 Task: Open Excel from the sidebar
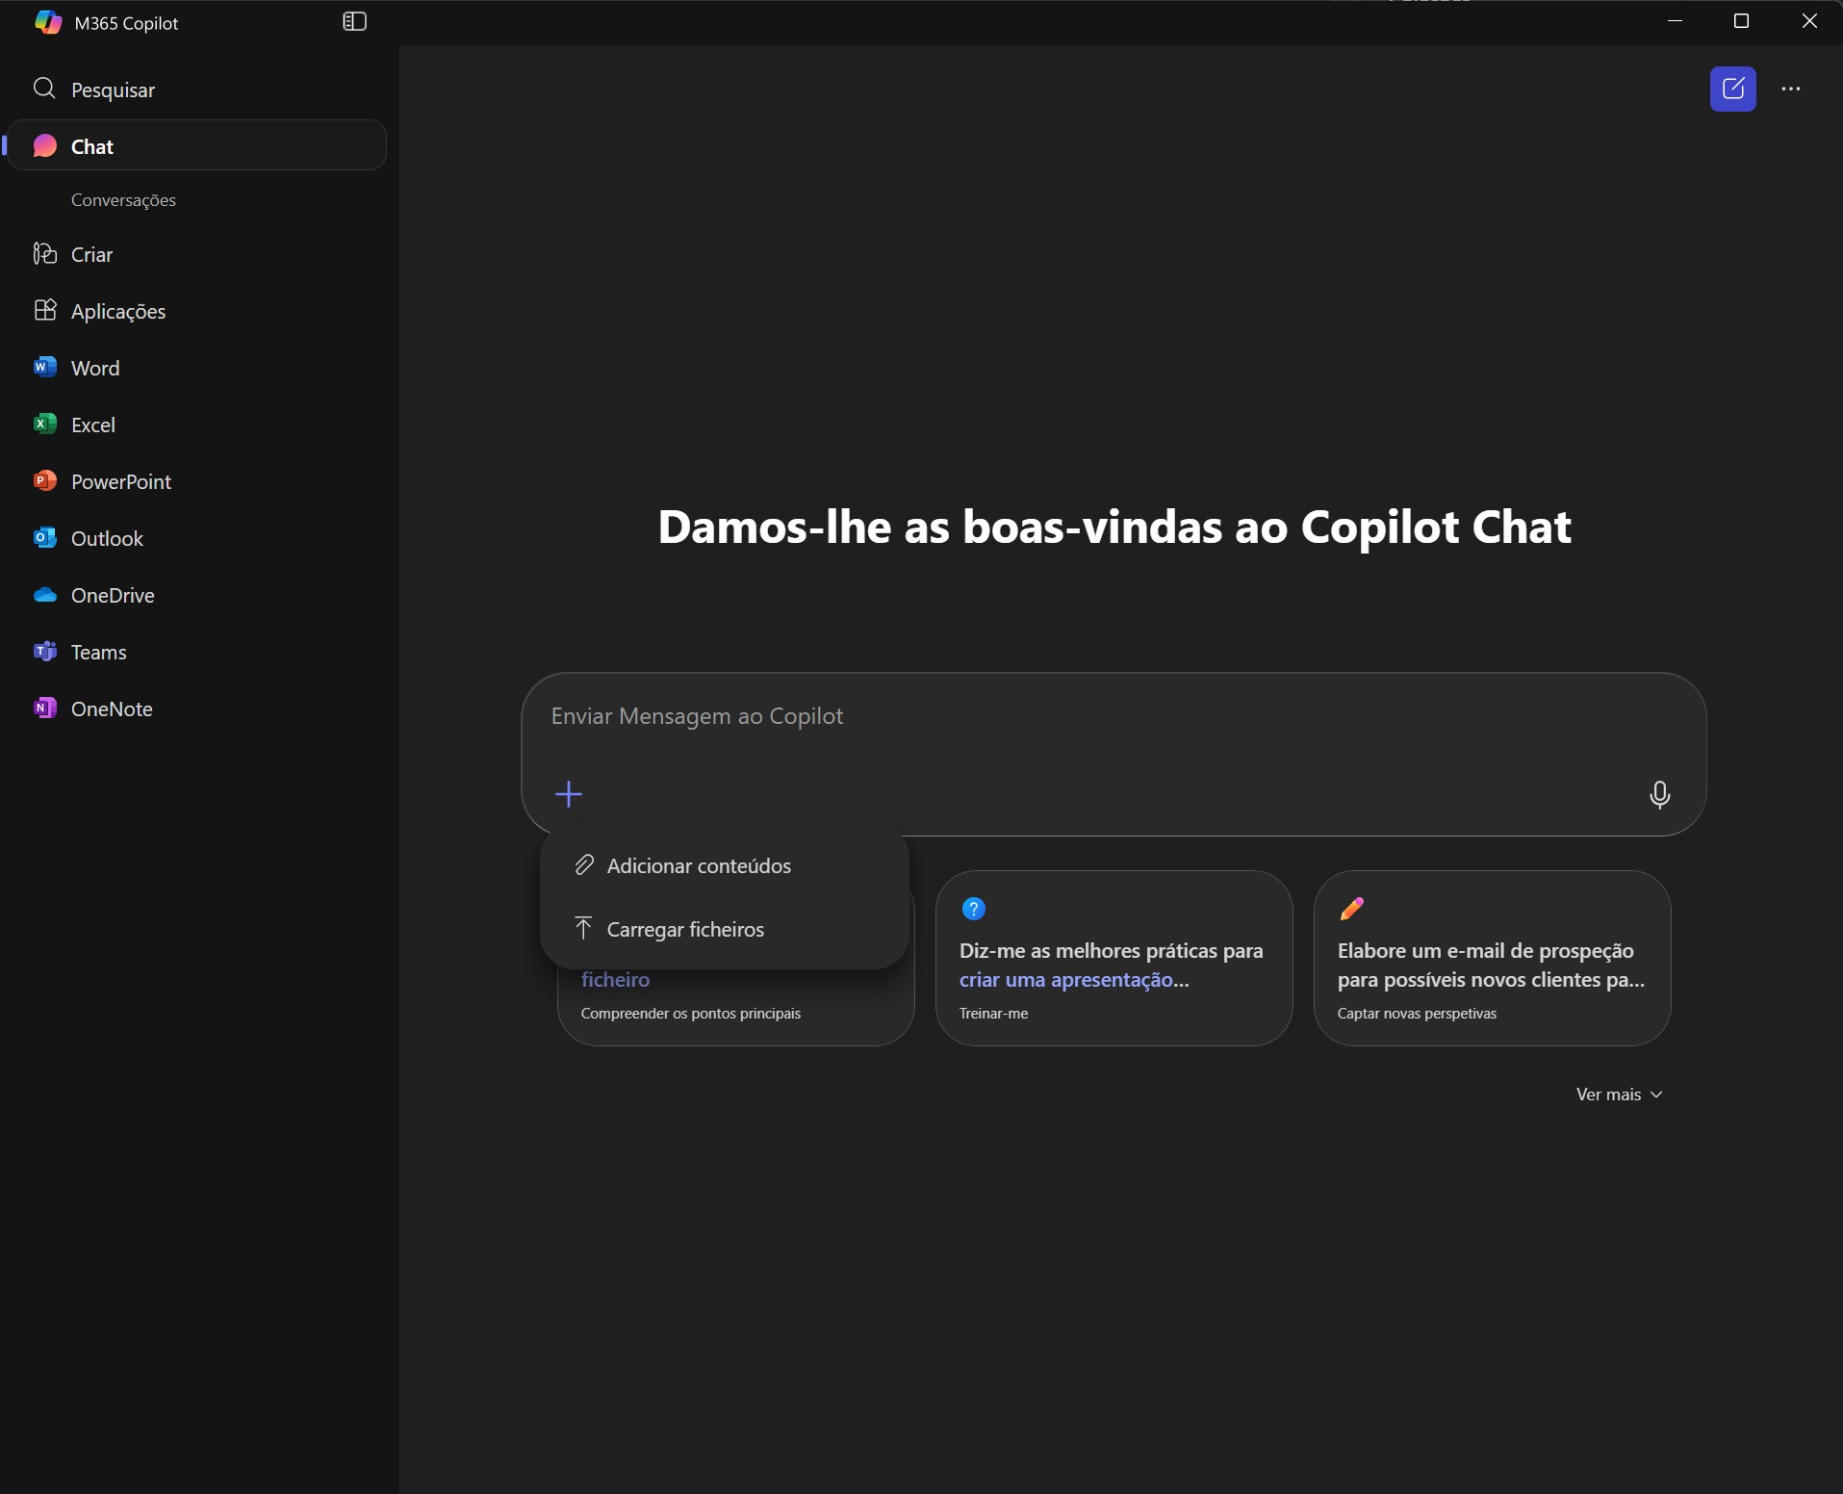click(x=92, y=425)
